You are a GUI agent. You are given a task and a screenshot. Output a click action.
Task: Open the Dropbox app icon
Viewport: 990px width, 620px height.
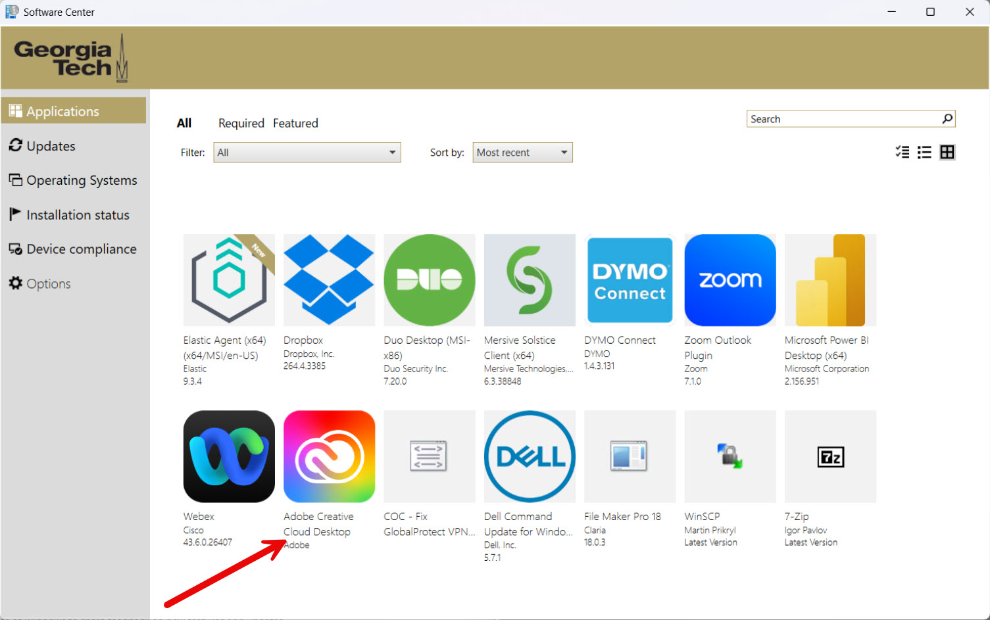tap(329, 280)
